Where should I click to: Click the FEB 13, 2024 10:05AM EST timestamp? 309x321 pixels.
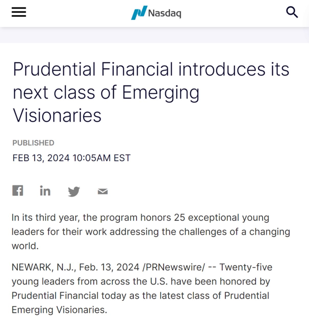tap(72, 158)
